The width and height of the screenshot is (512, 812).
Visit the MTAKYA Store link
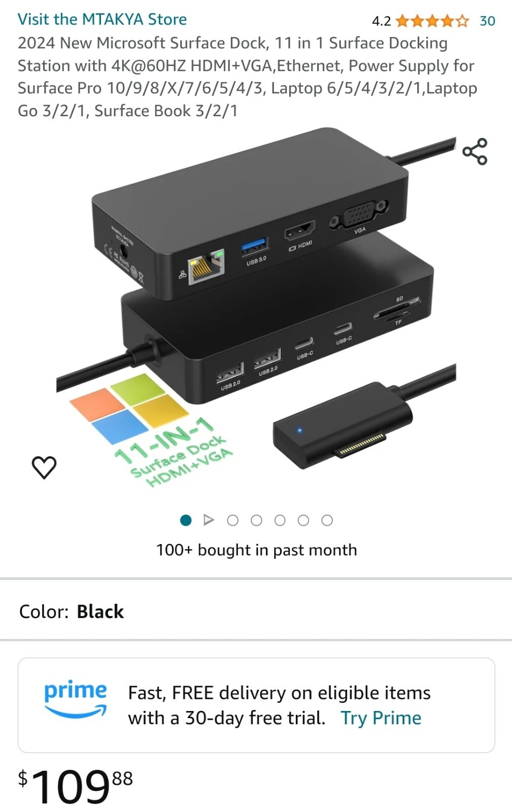102,19
